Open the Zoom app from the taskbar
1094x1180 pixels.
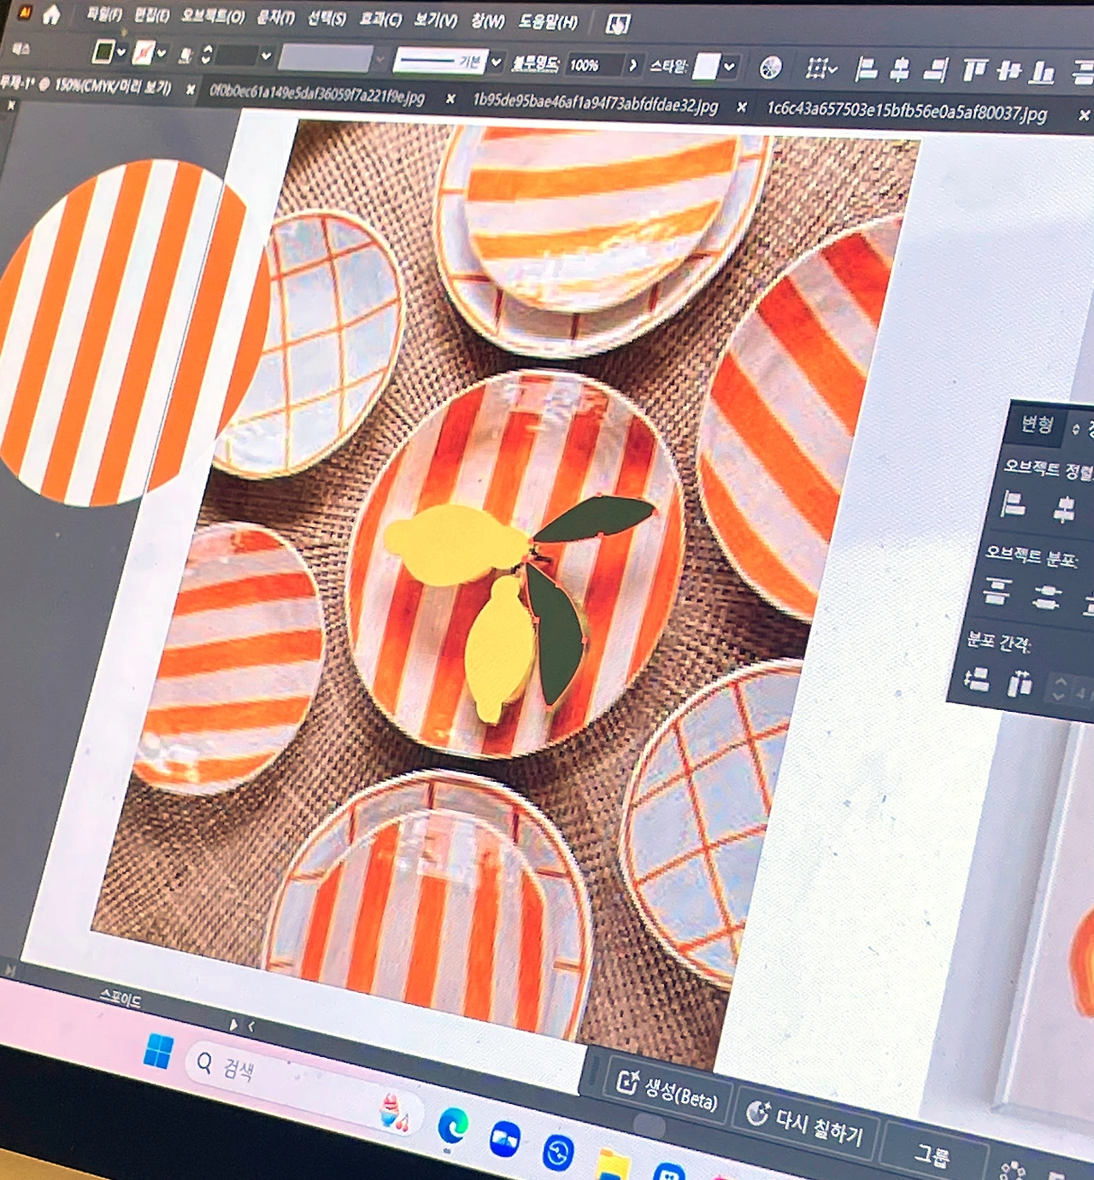click(505, 1141)
